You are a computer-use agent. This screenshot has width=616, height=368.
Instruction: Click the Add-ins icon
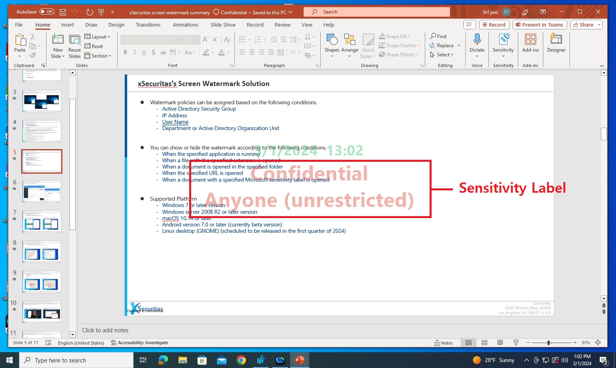click(530, 44)
